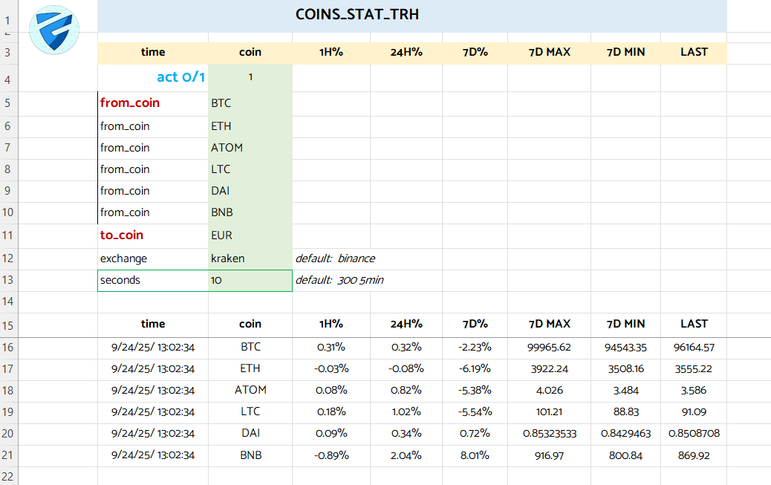The image size is (771, 485).
Task: Select row header number 16
Action: [x=7, y=348]
